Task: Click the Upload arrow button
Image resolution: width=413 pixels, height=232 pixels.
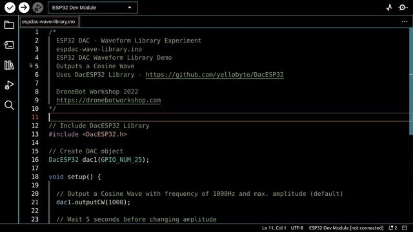Action: [24, 7]
